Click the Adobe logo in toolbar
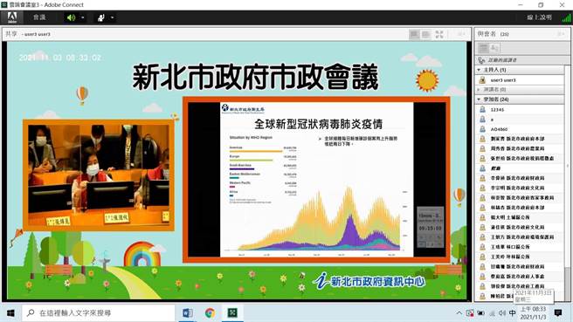573x322 pixels. click(x=12, y=17)
